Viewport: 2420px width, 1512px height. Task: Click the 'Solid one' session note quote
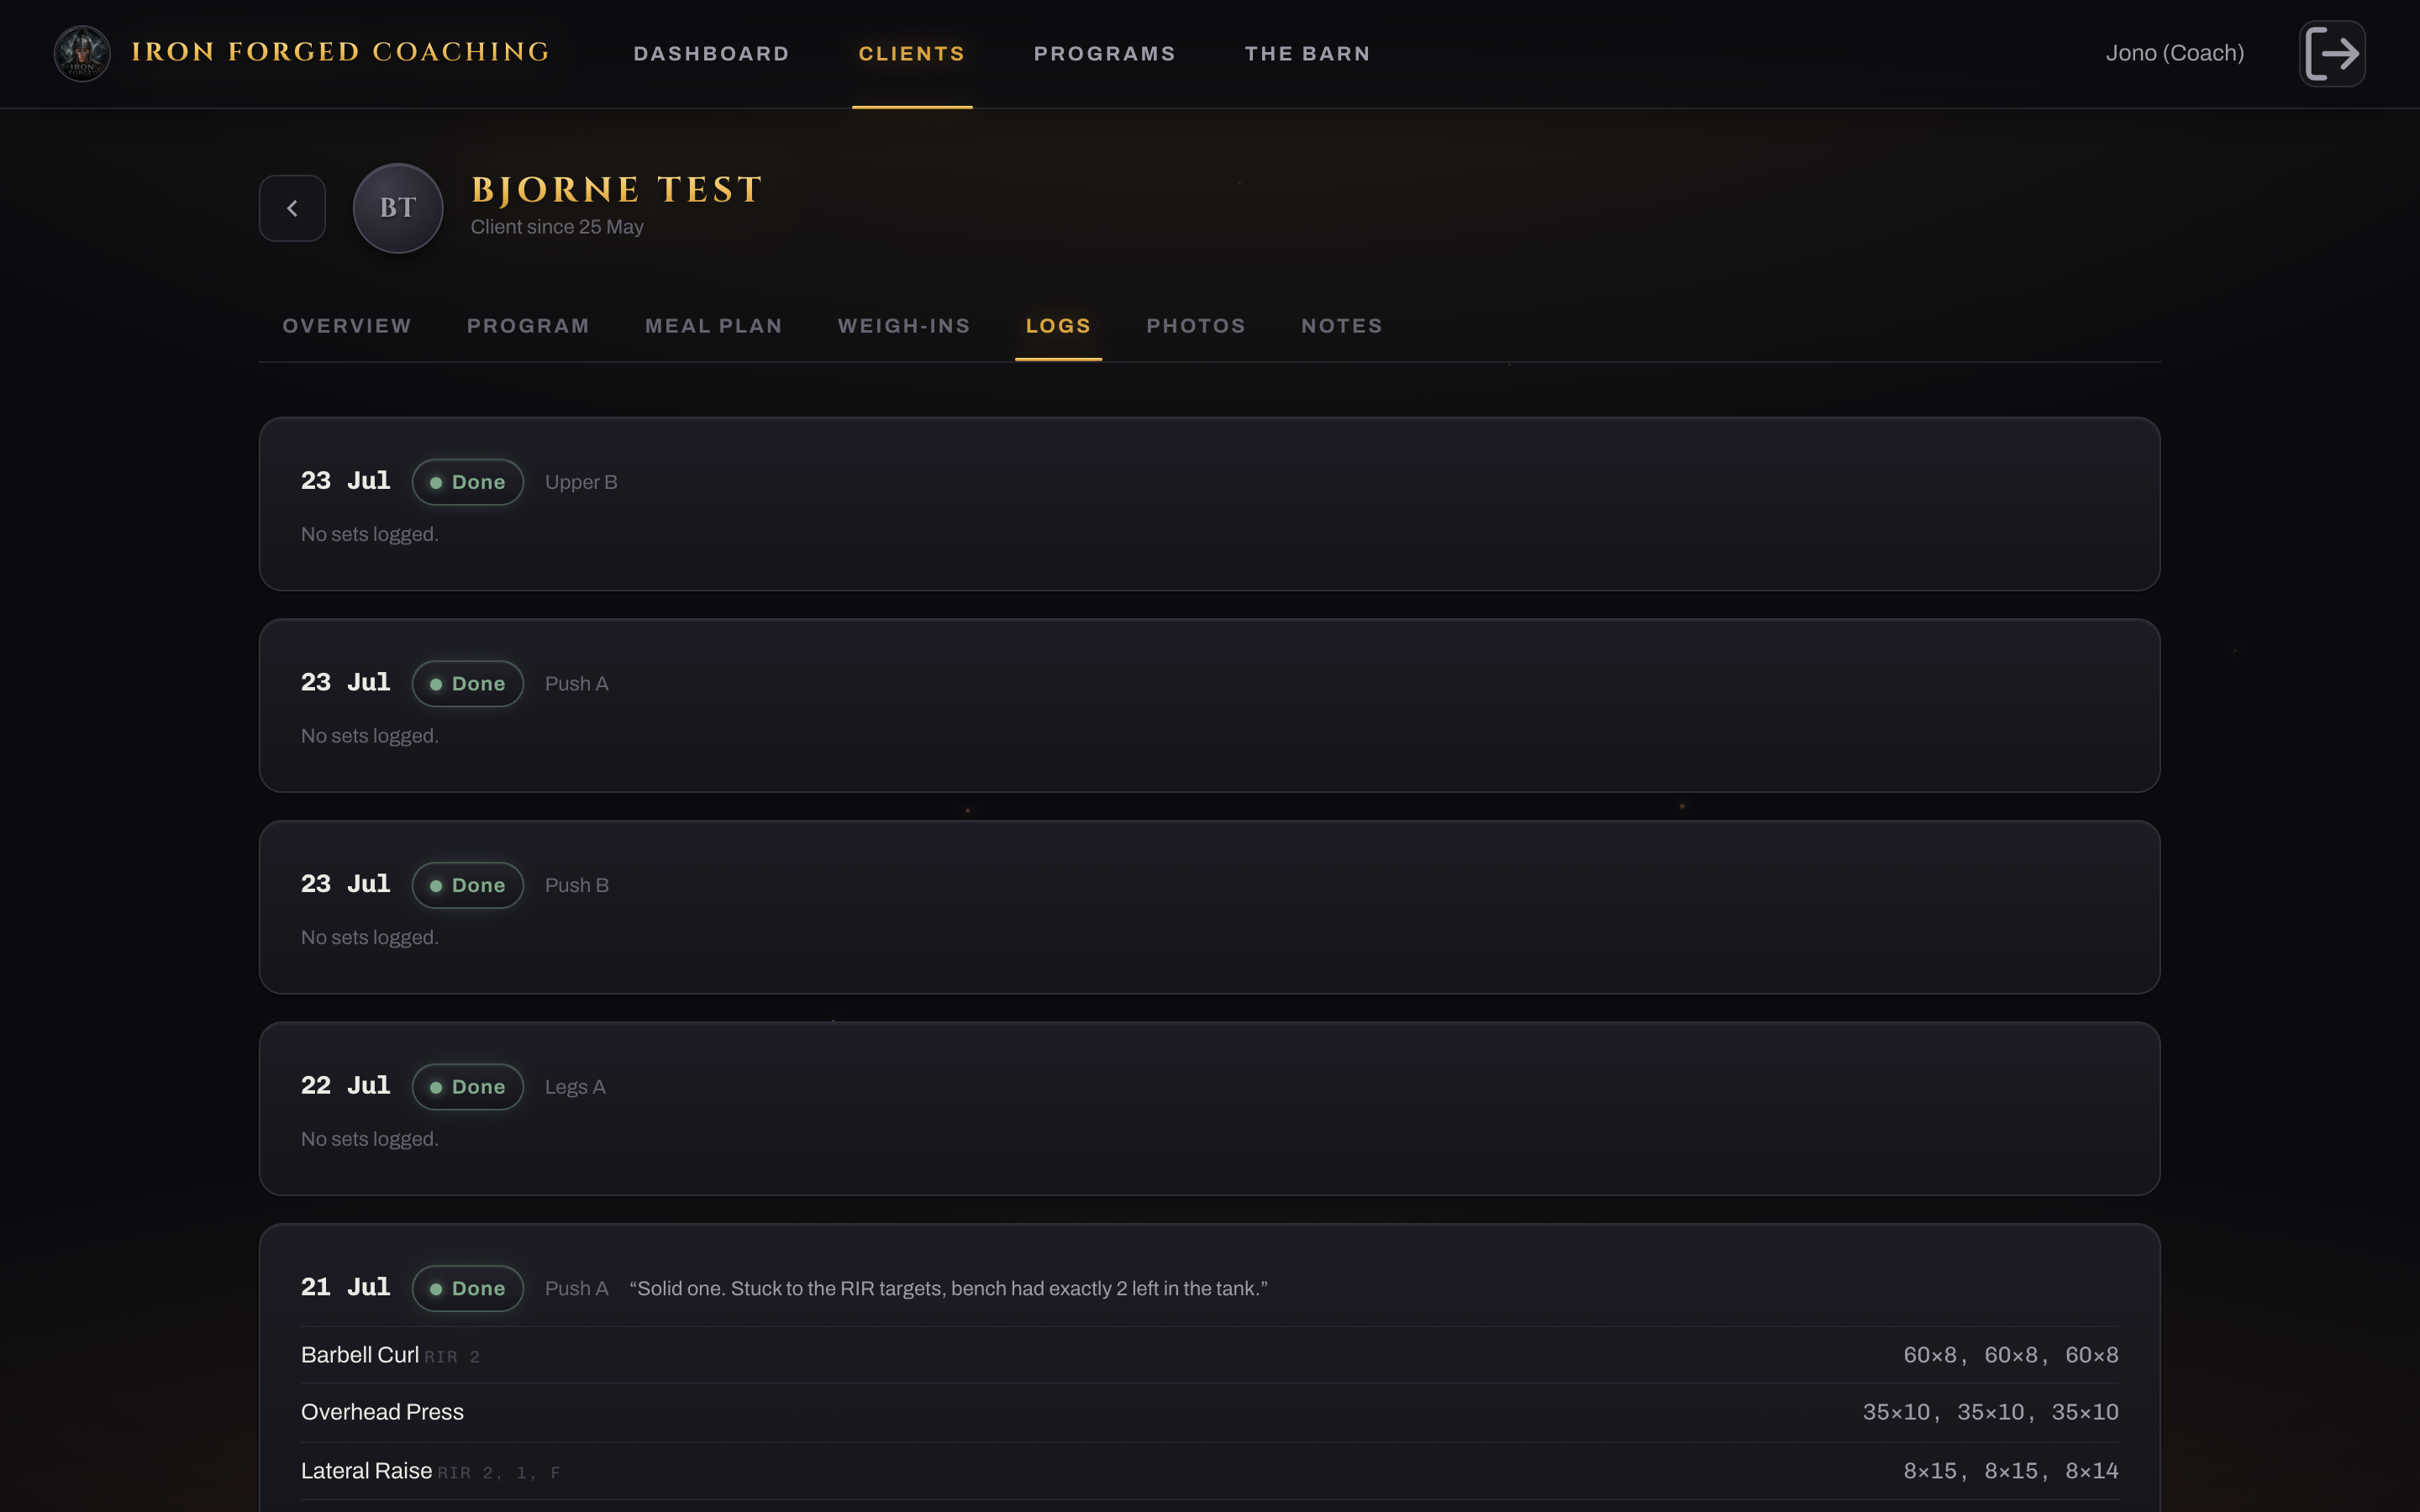coord(948,1289)
